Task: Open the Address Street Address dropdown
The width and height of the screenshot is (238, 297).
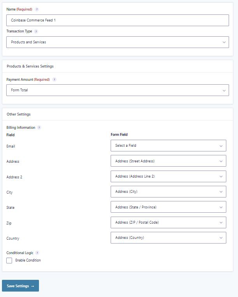Action: [168, 161]
